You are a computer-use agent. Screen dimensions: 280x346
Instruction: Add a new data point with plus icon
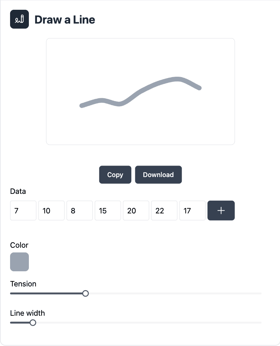coord(221,211)
